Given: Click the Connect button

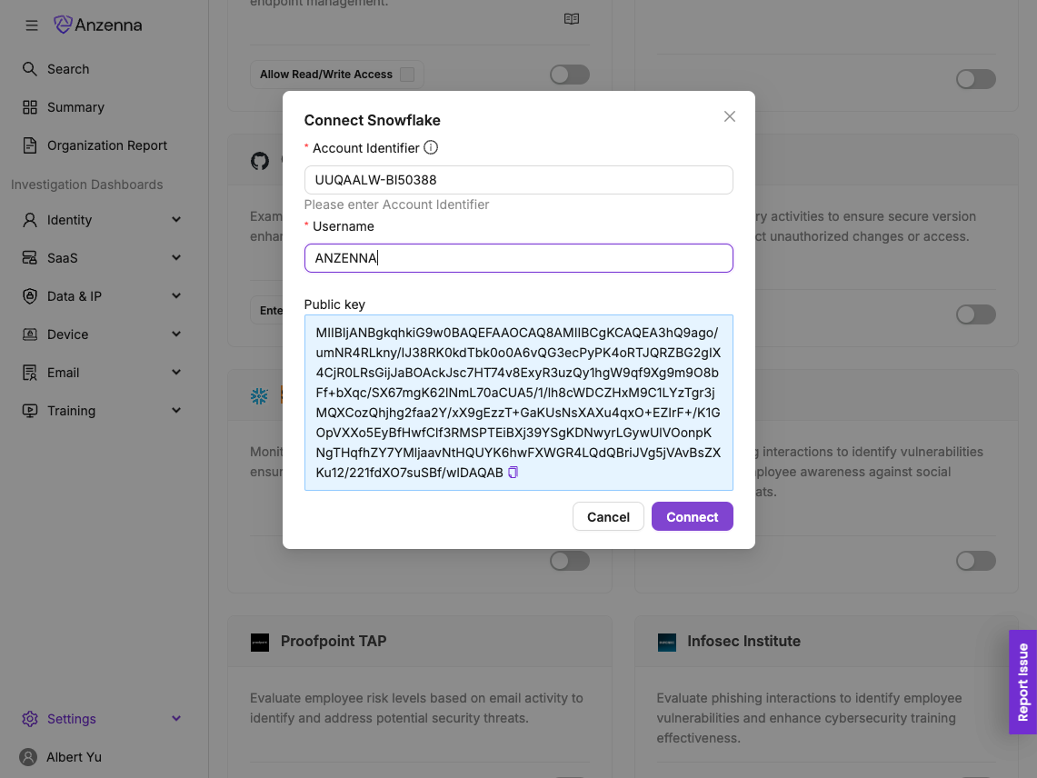Looking at the screenshot, I should pos(692,517).
